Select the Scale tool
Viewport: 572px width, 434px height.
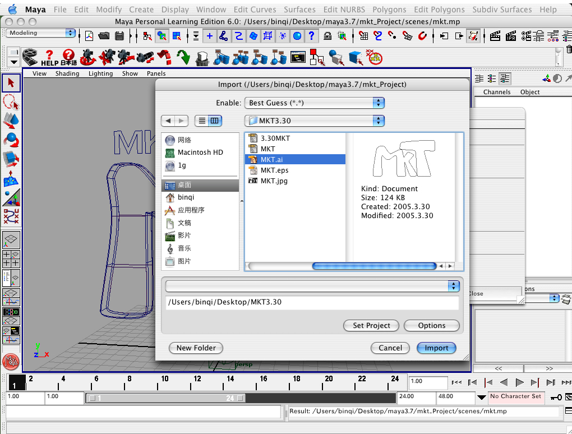coord(11,159)
